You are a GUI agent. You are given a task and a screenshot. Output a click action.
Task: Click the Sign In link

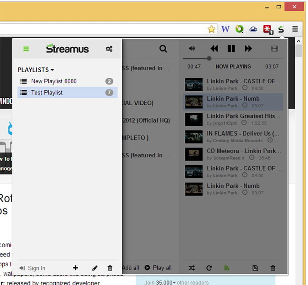(x=33, y=268)
